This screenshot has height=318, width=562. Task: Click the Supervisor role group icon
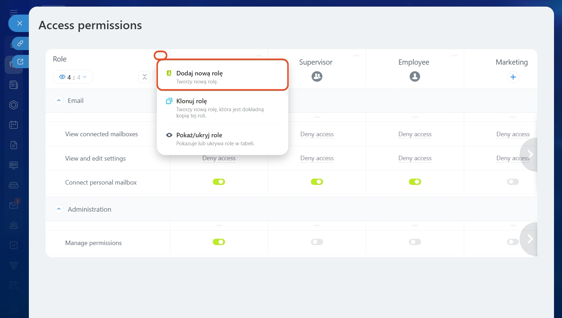(317, 76)
